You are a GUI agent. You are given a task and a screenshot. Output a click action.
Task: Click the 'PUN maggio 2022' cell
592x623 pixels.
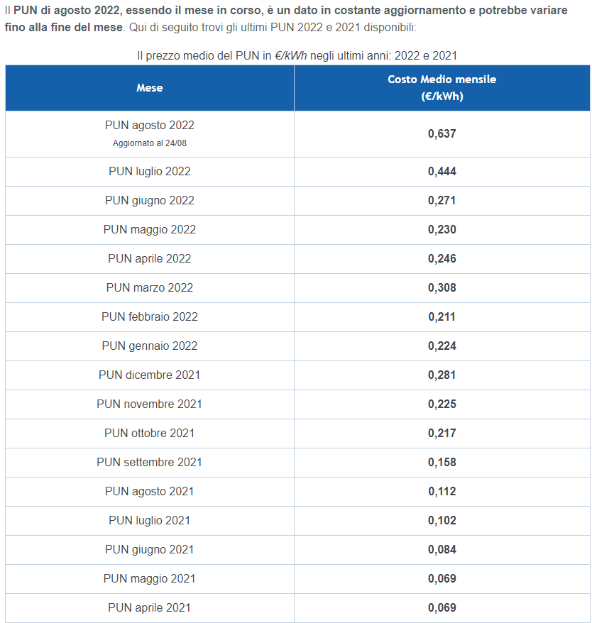(150, 230)
